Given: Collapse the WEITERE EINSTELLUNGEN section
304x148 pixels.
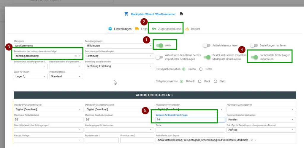Looking at the screenshot, I should click(155, 95).
